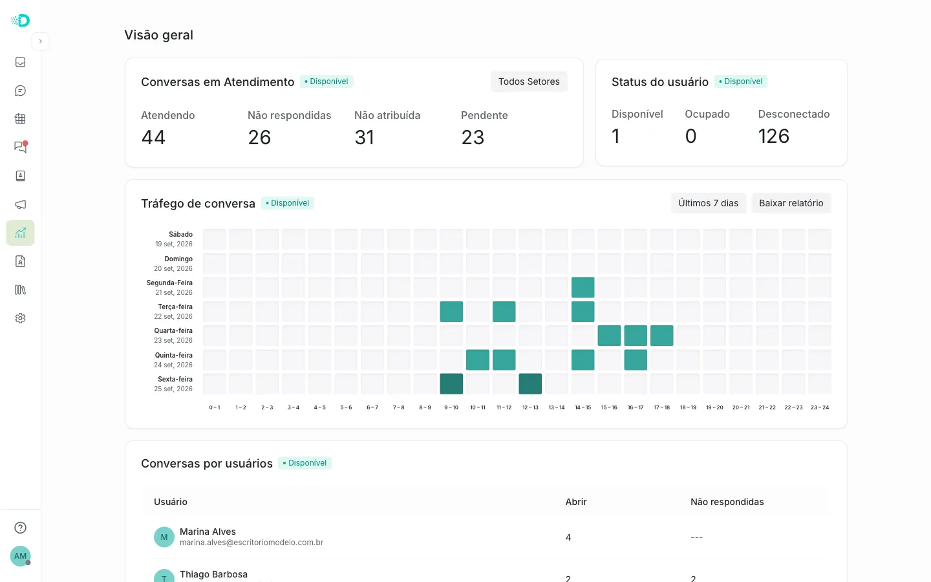
Task: Open the inbox tray icon in sidebar
Action: pyautogui.click(x=20, y=62)
